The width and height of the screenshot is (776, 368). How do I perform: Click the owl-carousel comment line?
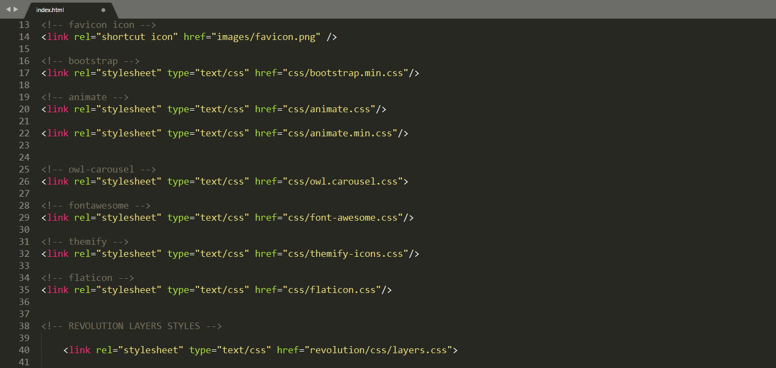tap(99, 169)
